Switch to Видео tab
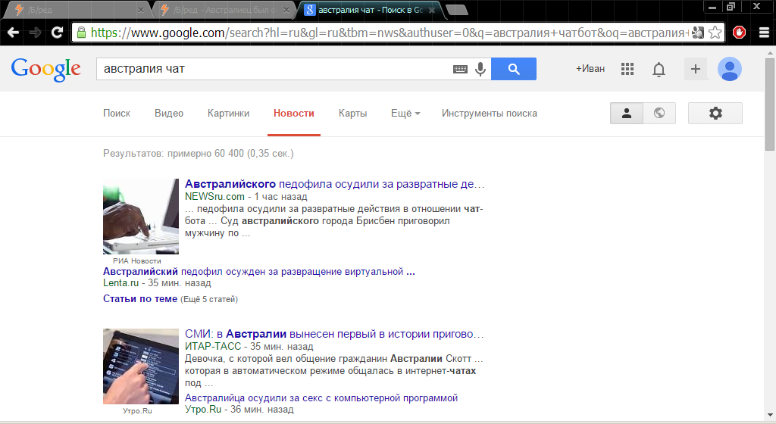776x424 pixels. click(x=169, y=113)
